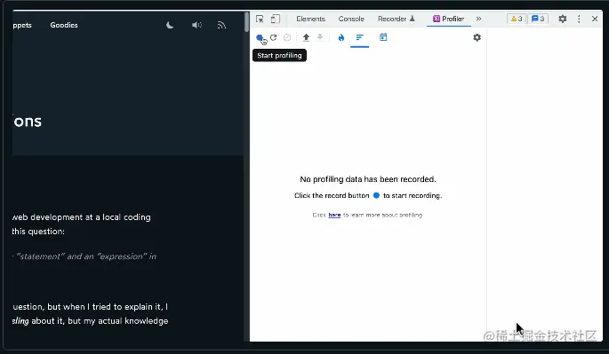Select the Profiler tab
609x354 pixels.
[449, 19]
